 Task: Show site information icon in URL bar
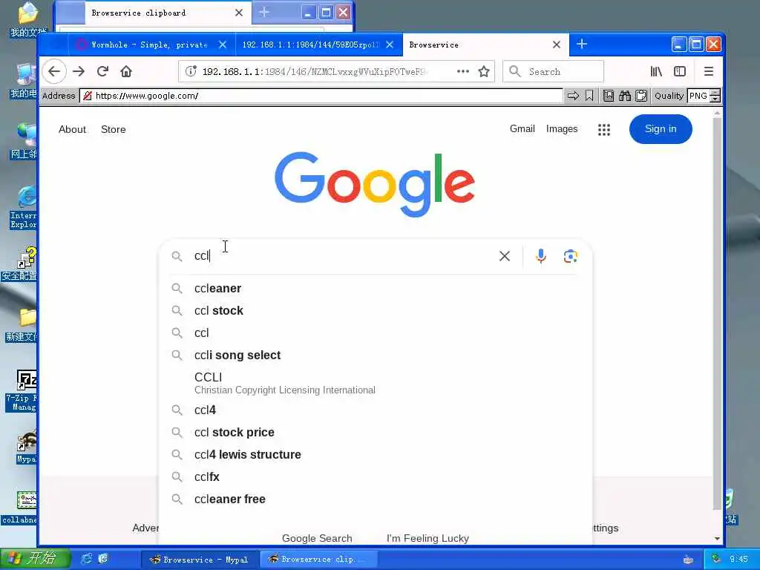pos(191,72)
